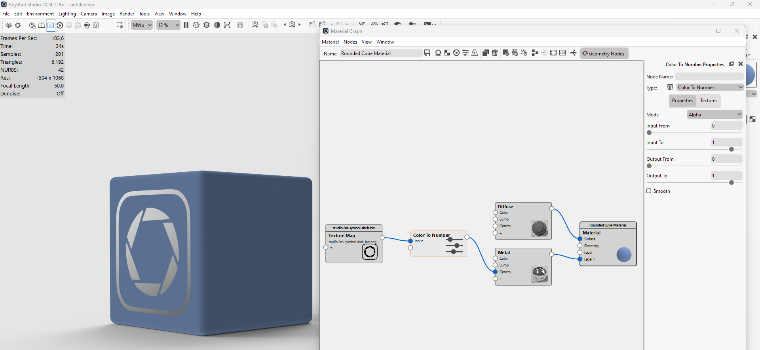Select the Metal node
This screenshot has height=350, width=760.
523,267
